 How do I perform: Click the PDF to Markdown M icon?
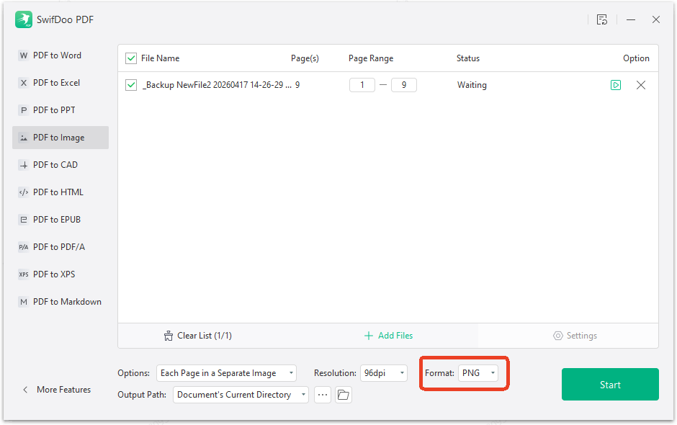24,302
